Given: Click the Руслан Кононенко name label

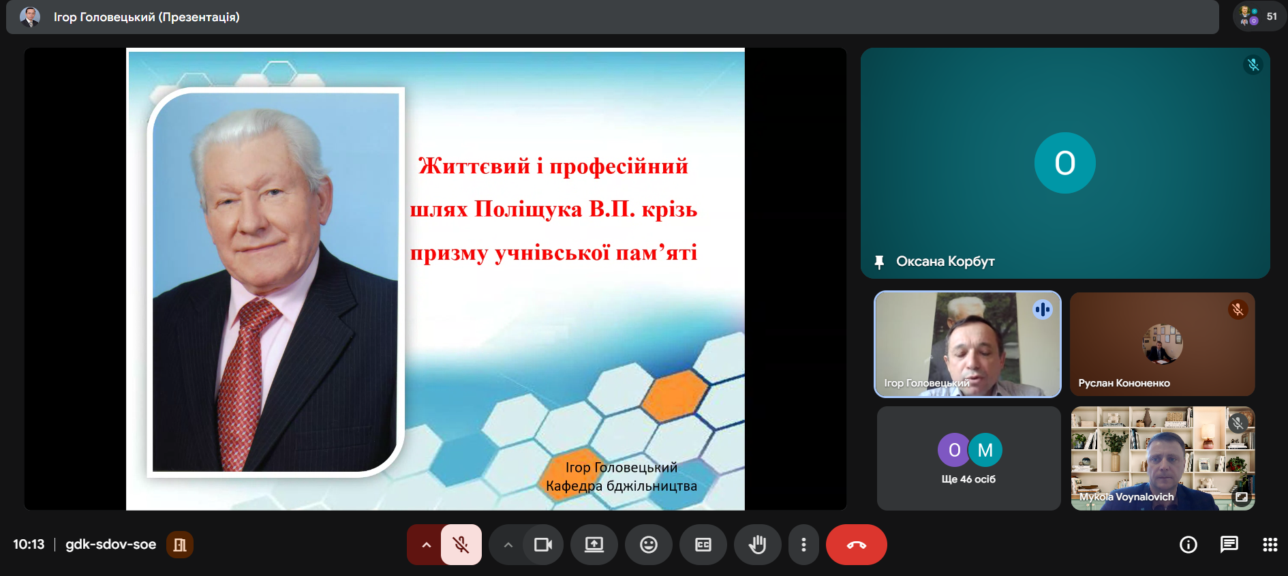Looking at the screenshot, I should [x=1124, y=383].
